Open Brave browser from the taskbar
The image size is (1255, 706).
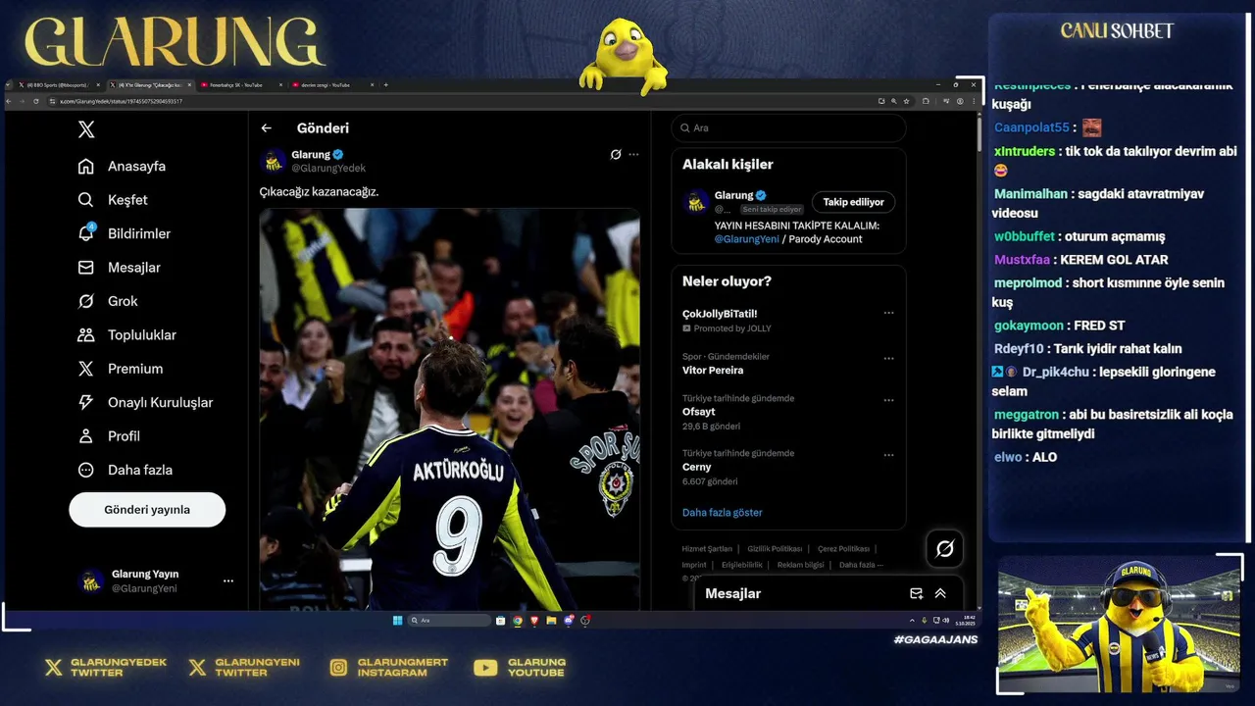(534, 621)
